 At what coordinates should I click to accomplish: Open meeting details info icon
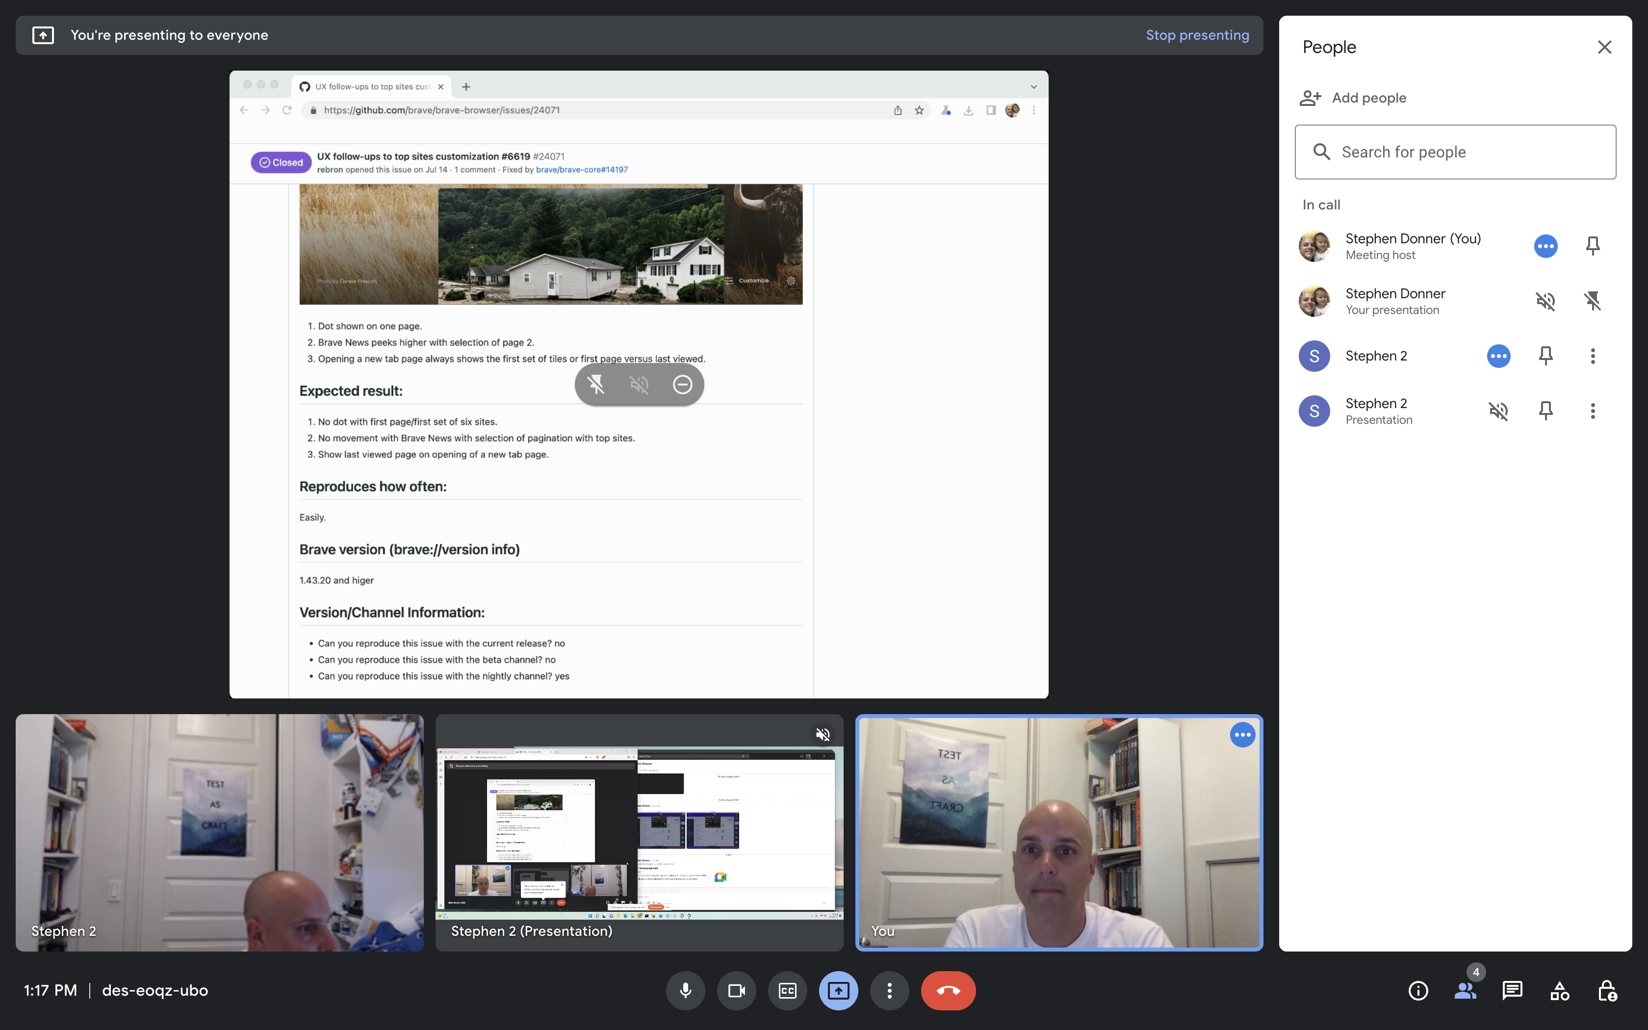point(1418,990)
